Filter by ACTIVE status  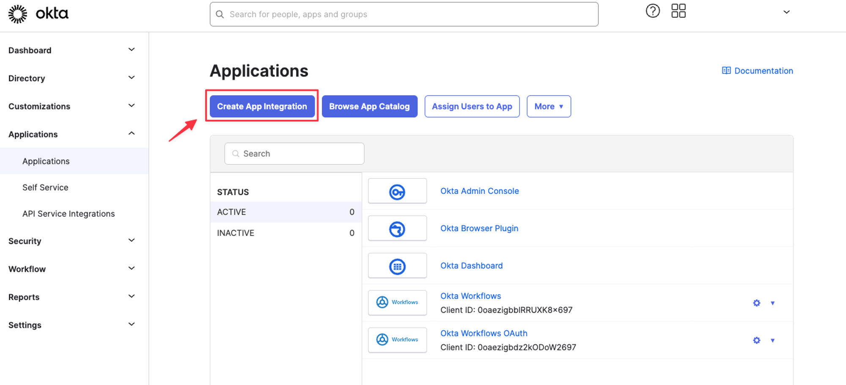286,212
